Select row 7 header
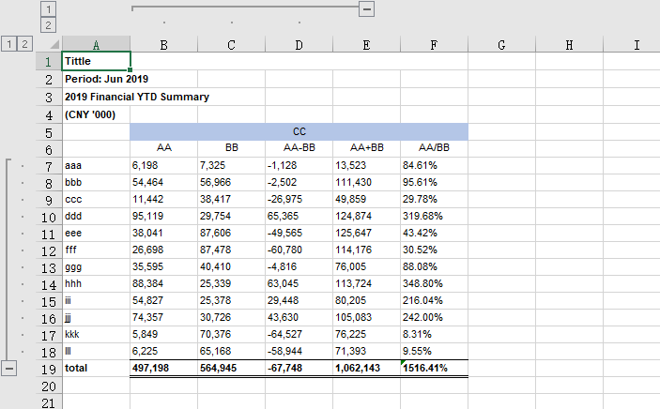This screenshot has height=409, width=660. (49, 166)
